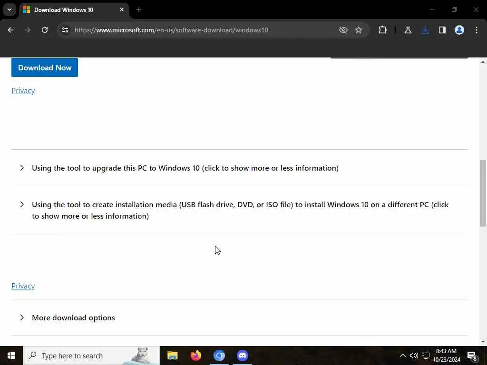Open Chrome three-dot menu
The image size is (487, 365).
coord(477,30)
